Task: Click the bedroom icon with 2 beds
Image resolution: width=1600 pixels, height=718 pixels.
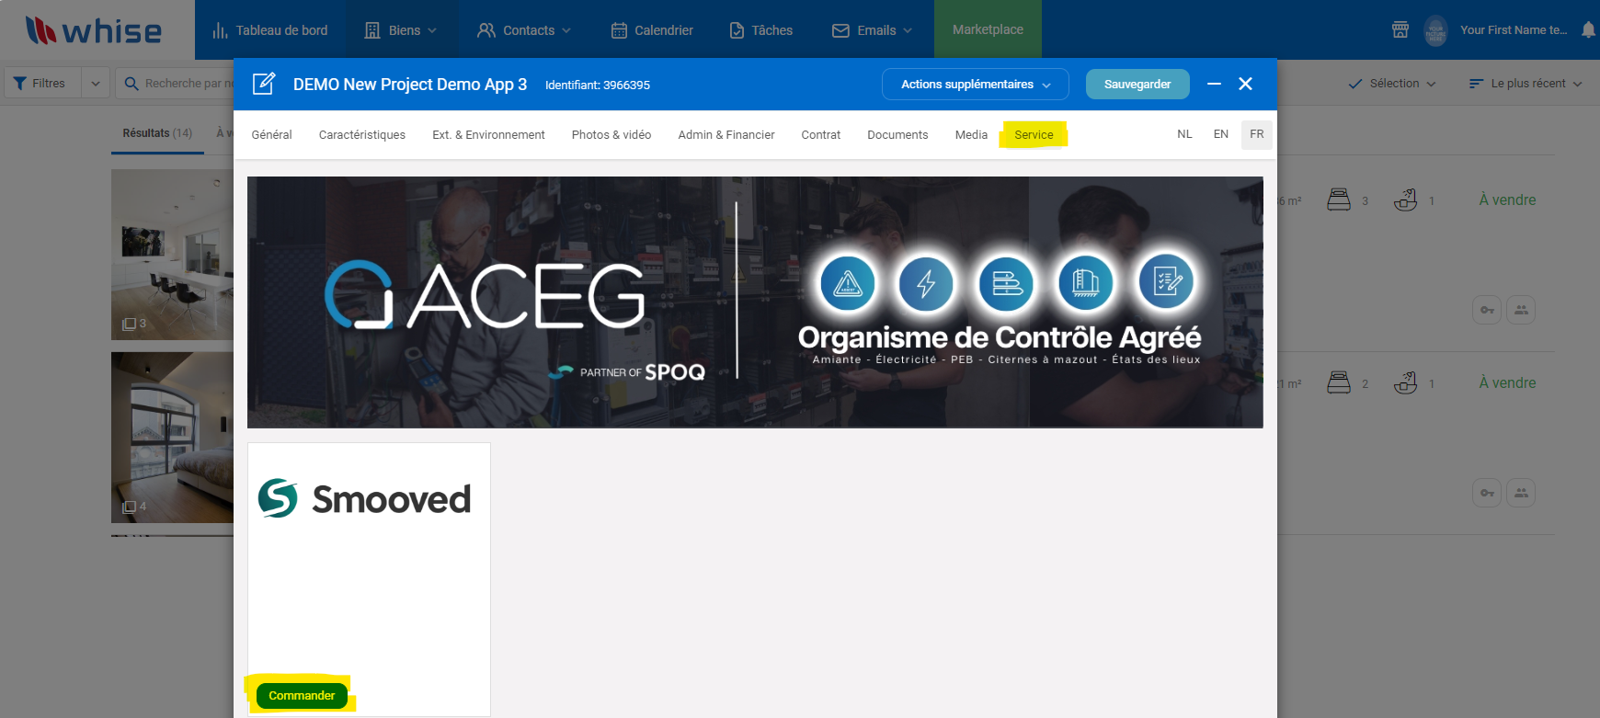Action: [x=1339, y=382]
